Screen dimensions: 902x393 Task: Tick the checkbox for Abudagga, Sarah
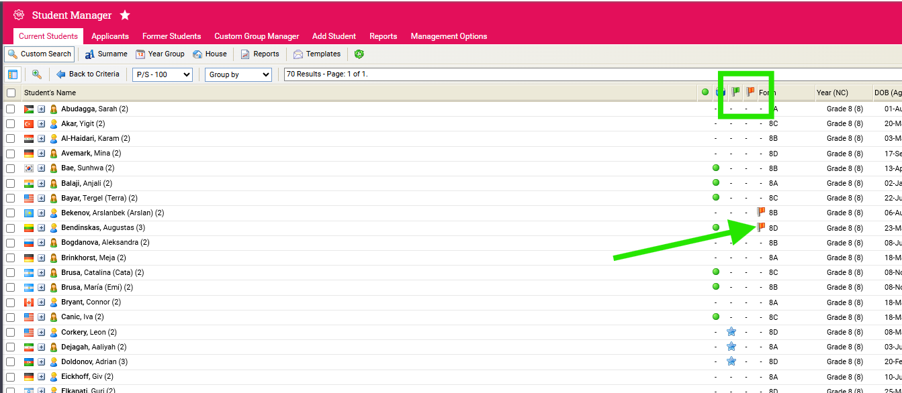[x=11, y=109]
